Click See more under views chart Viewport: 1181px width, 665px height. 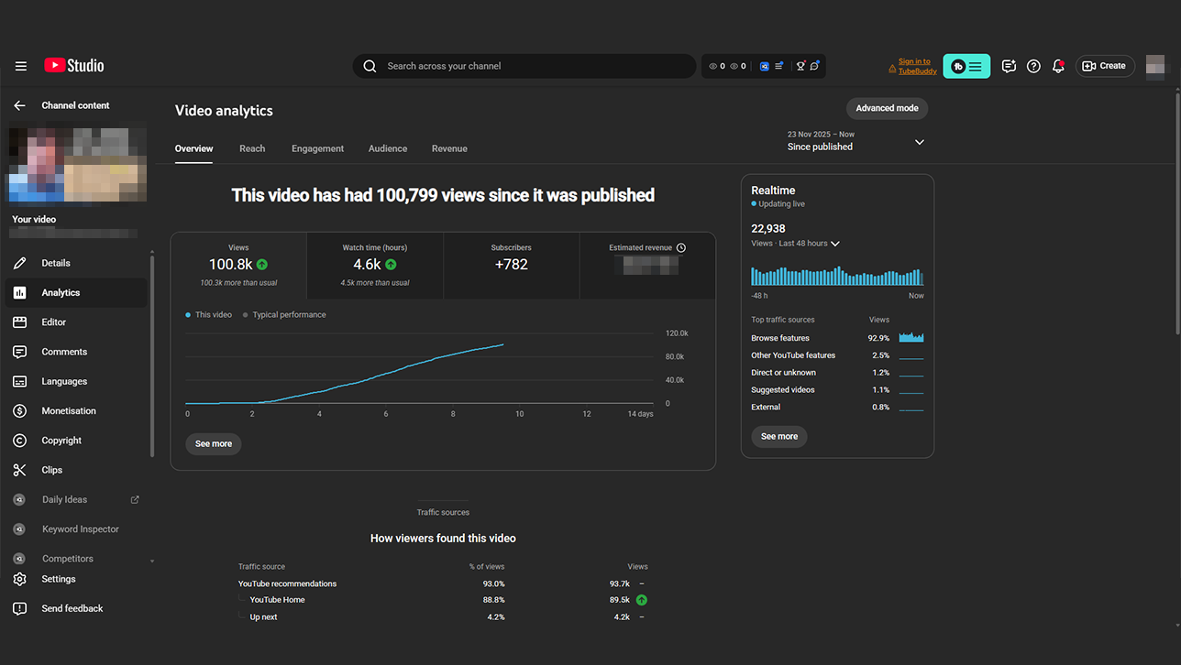214,443
